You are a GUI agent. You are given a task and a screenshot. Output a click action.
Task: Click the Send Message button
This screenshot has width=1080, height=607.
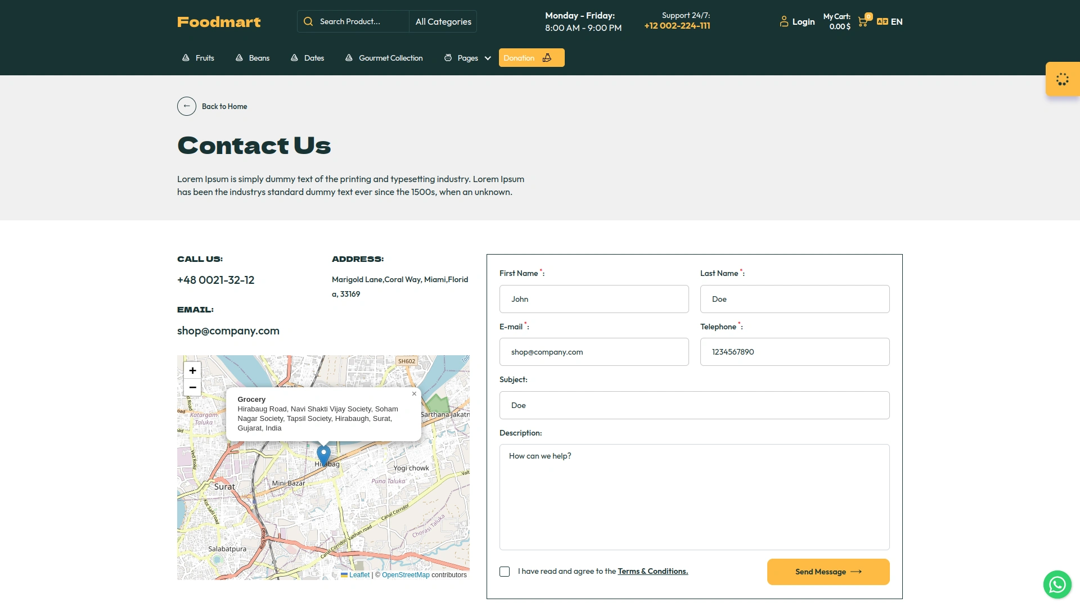[x=827, y=572]
